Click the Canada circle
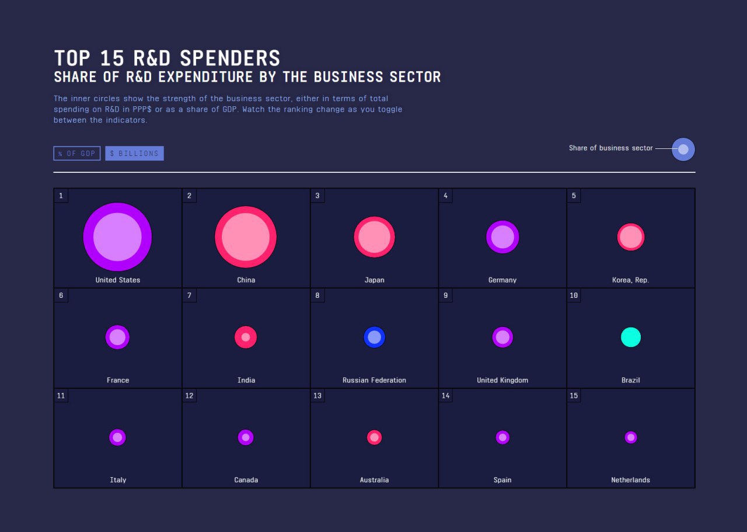747x532 pixels. click(x=246, y=437)
